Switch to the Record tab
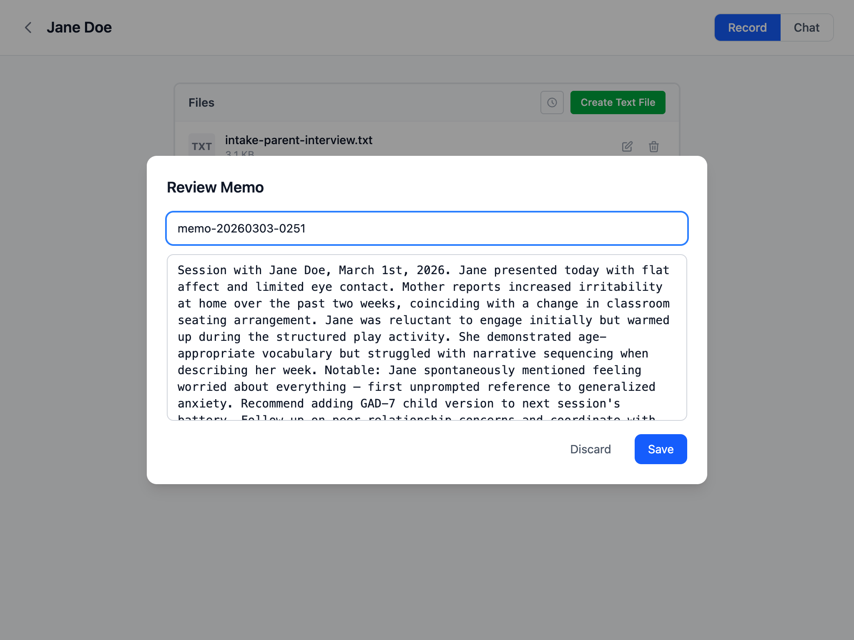The width and height of the screenshot is (854, 640). click(747, 27)
